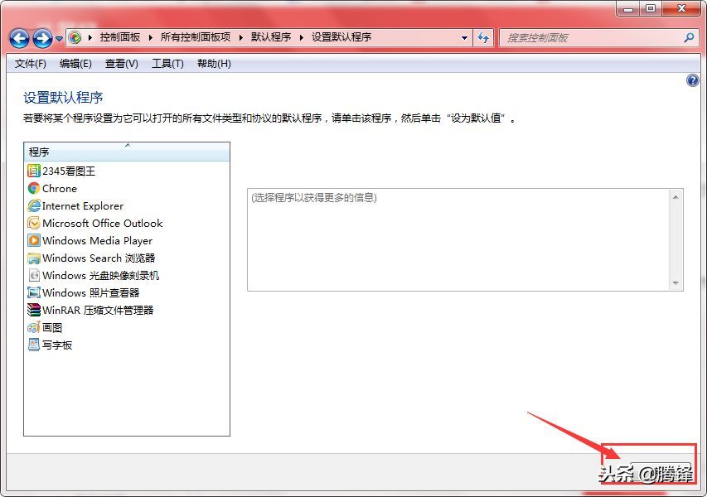Open the 编辑(E) menu
The image size is (707, 497).
pos(75,64)
